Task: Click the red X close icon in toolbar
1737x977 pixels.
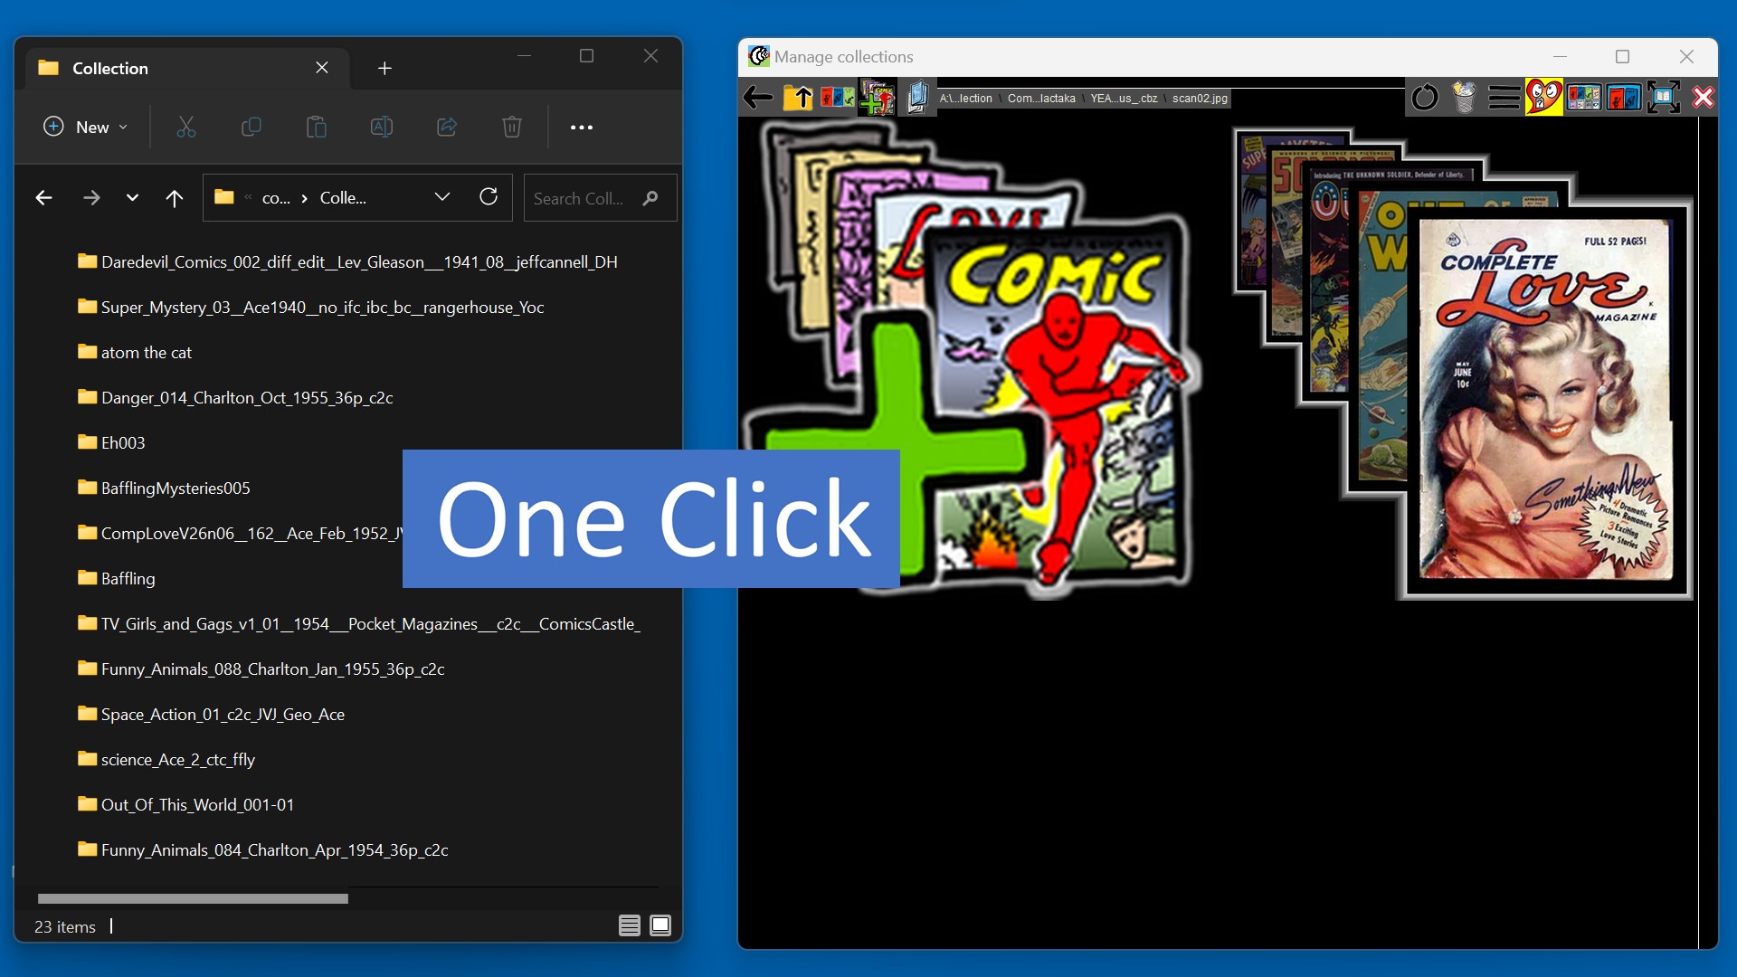Action: pos(1703,97)
